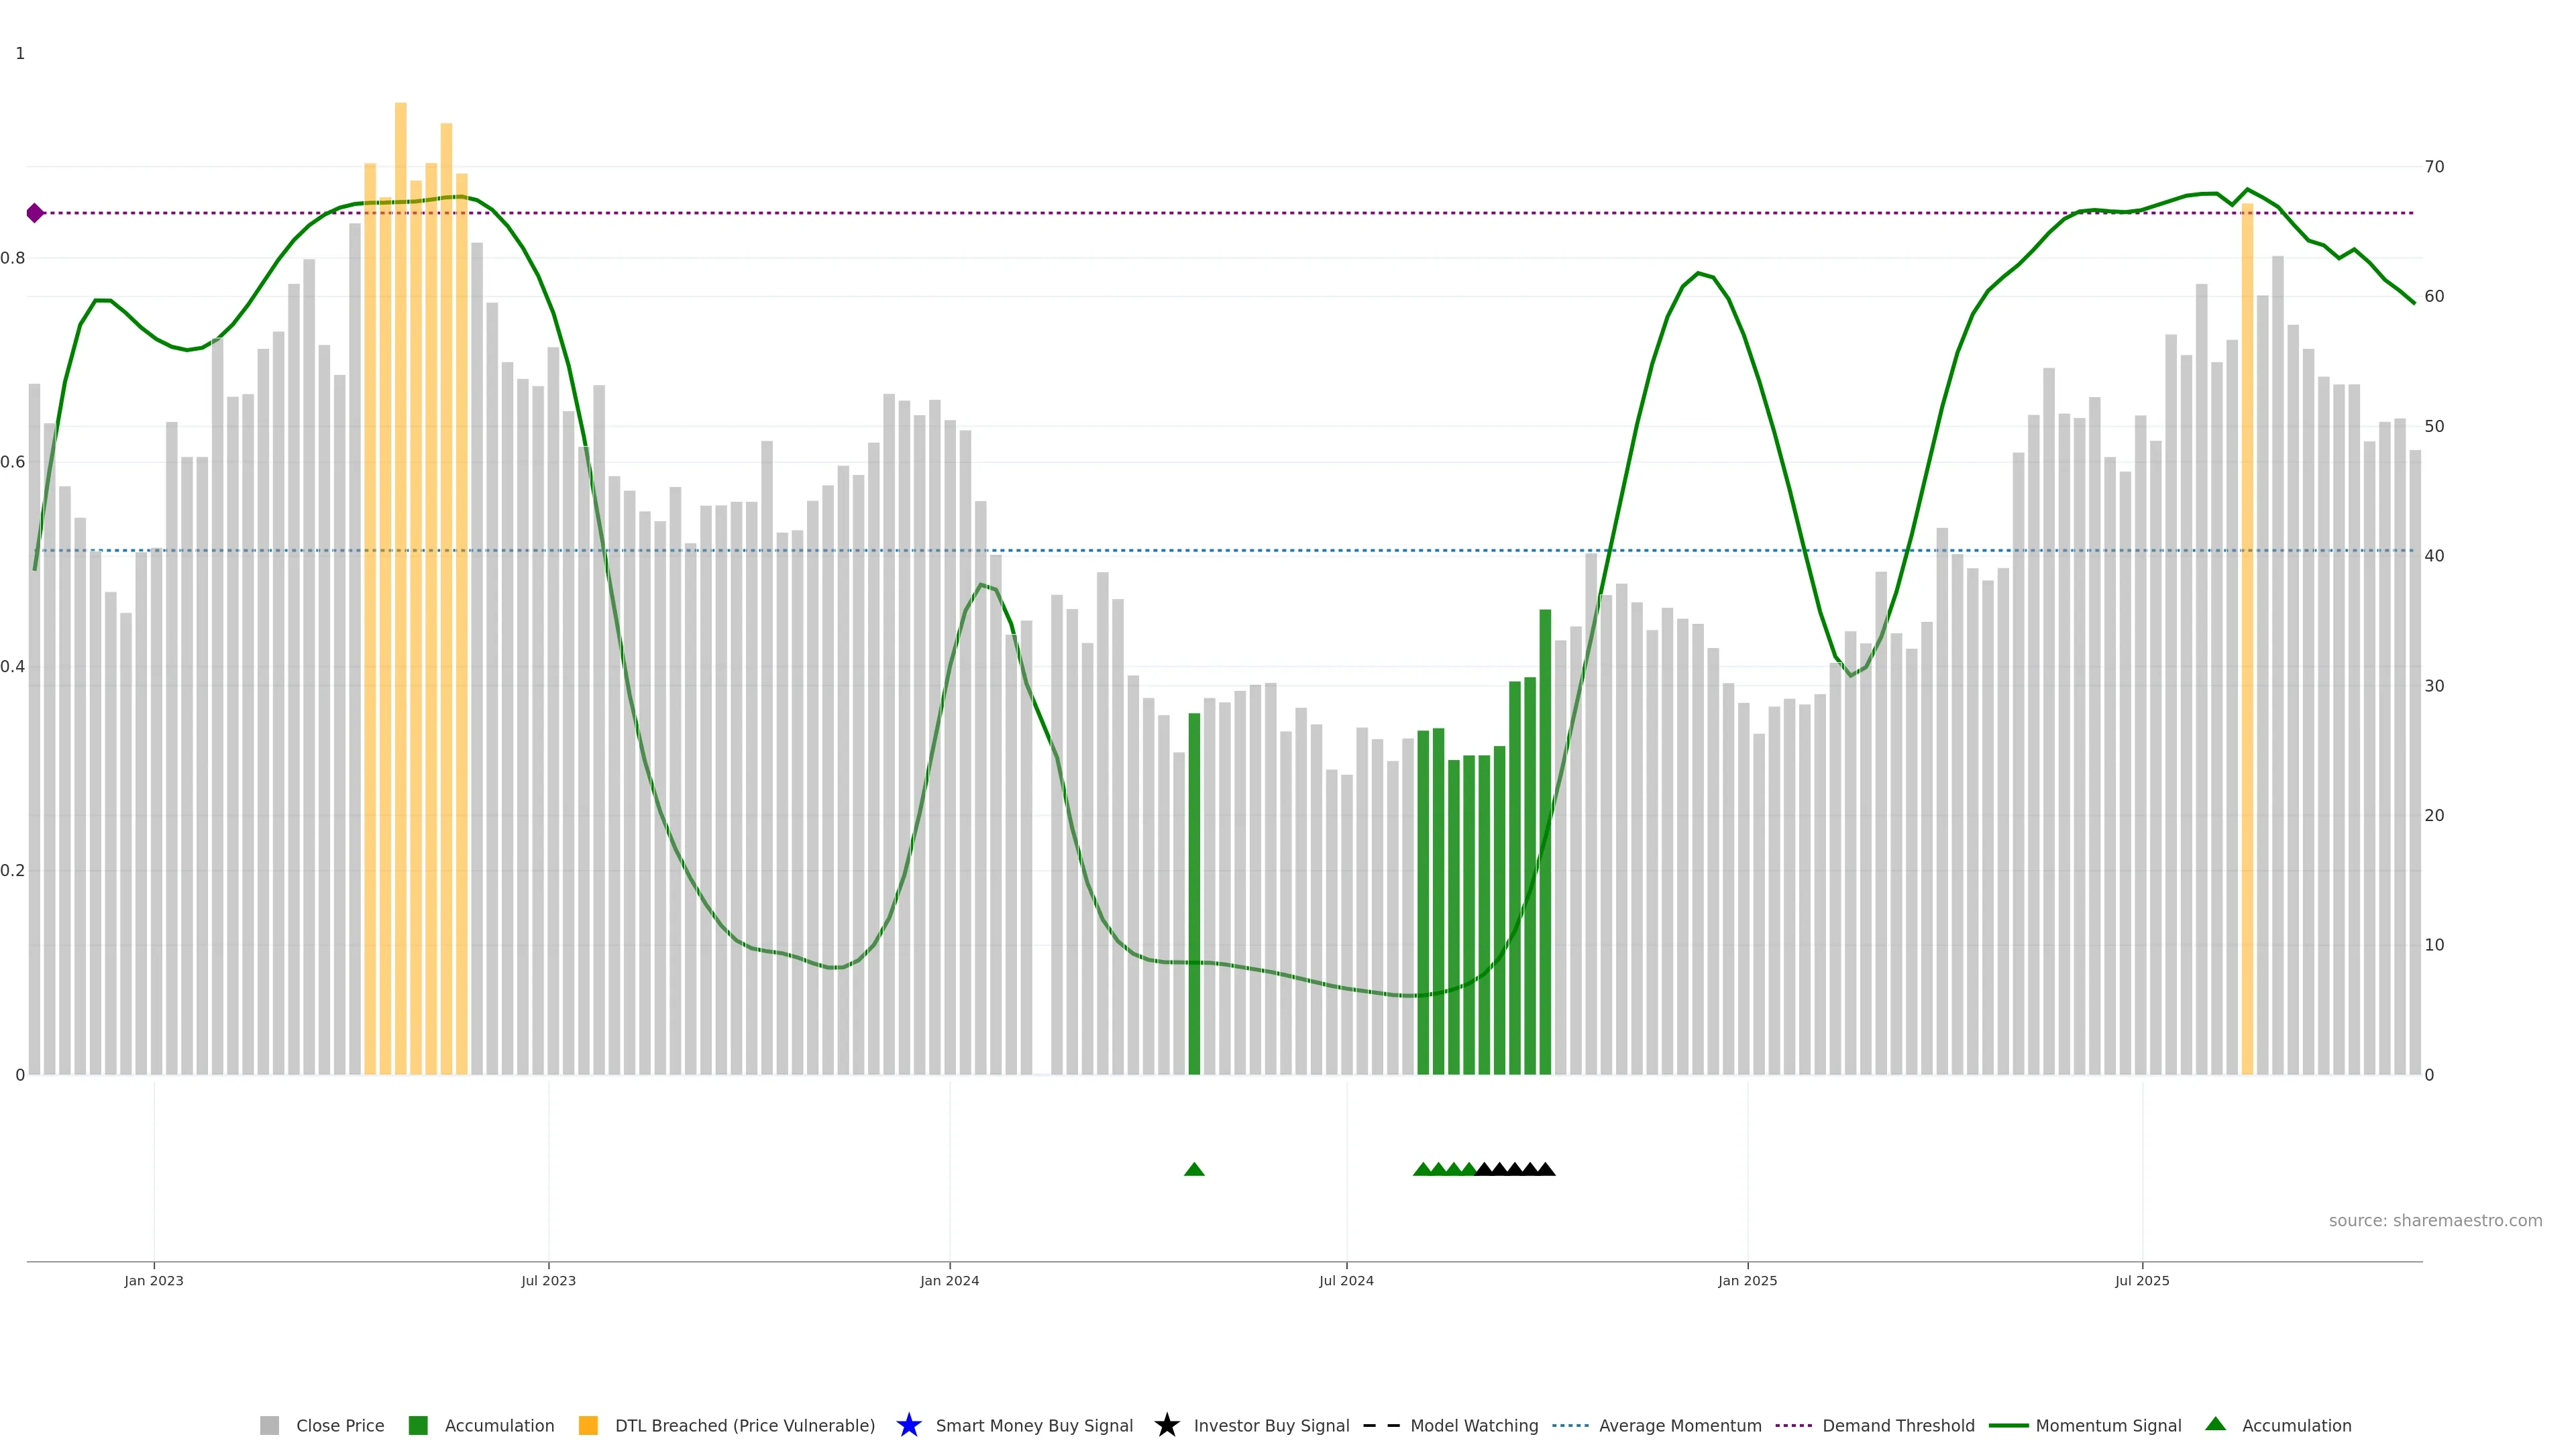2576x1449 pixels.
Task: Click the purple diamond Demand Threshold marker
Action: 35,213
